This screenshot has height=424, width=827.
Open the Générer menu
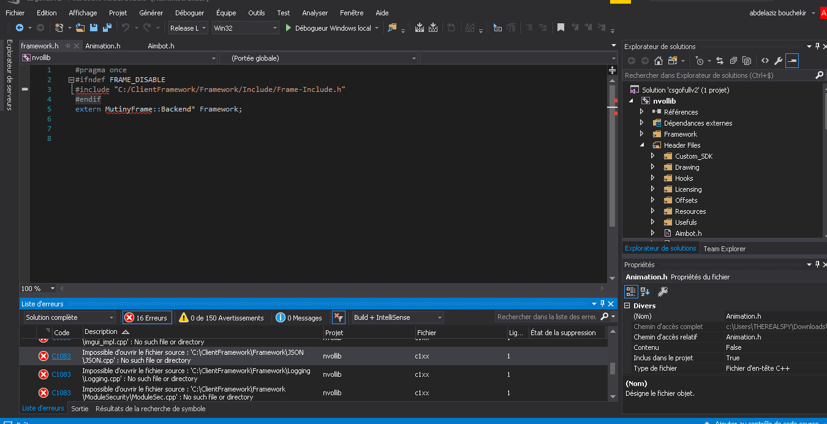[151, 13]
